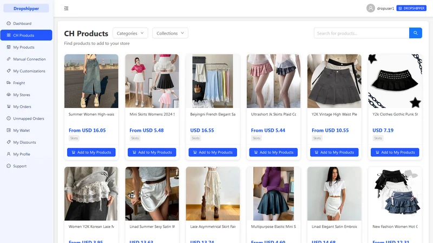Click the My Wallet icon

coord(9,130)
